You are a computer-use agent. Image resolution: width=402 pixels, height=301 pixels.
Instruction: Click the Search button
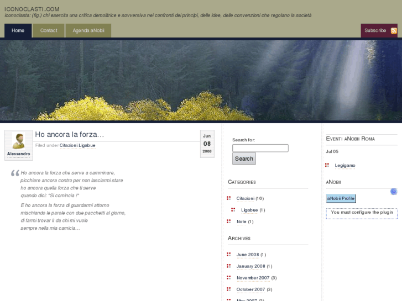point(244,159)
